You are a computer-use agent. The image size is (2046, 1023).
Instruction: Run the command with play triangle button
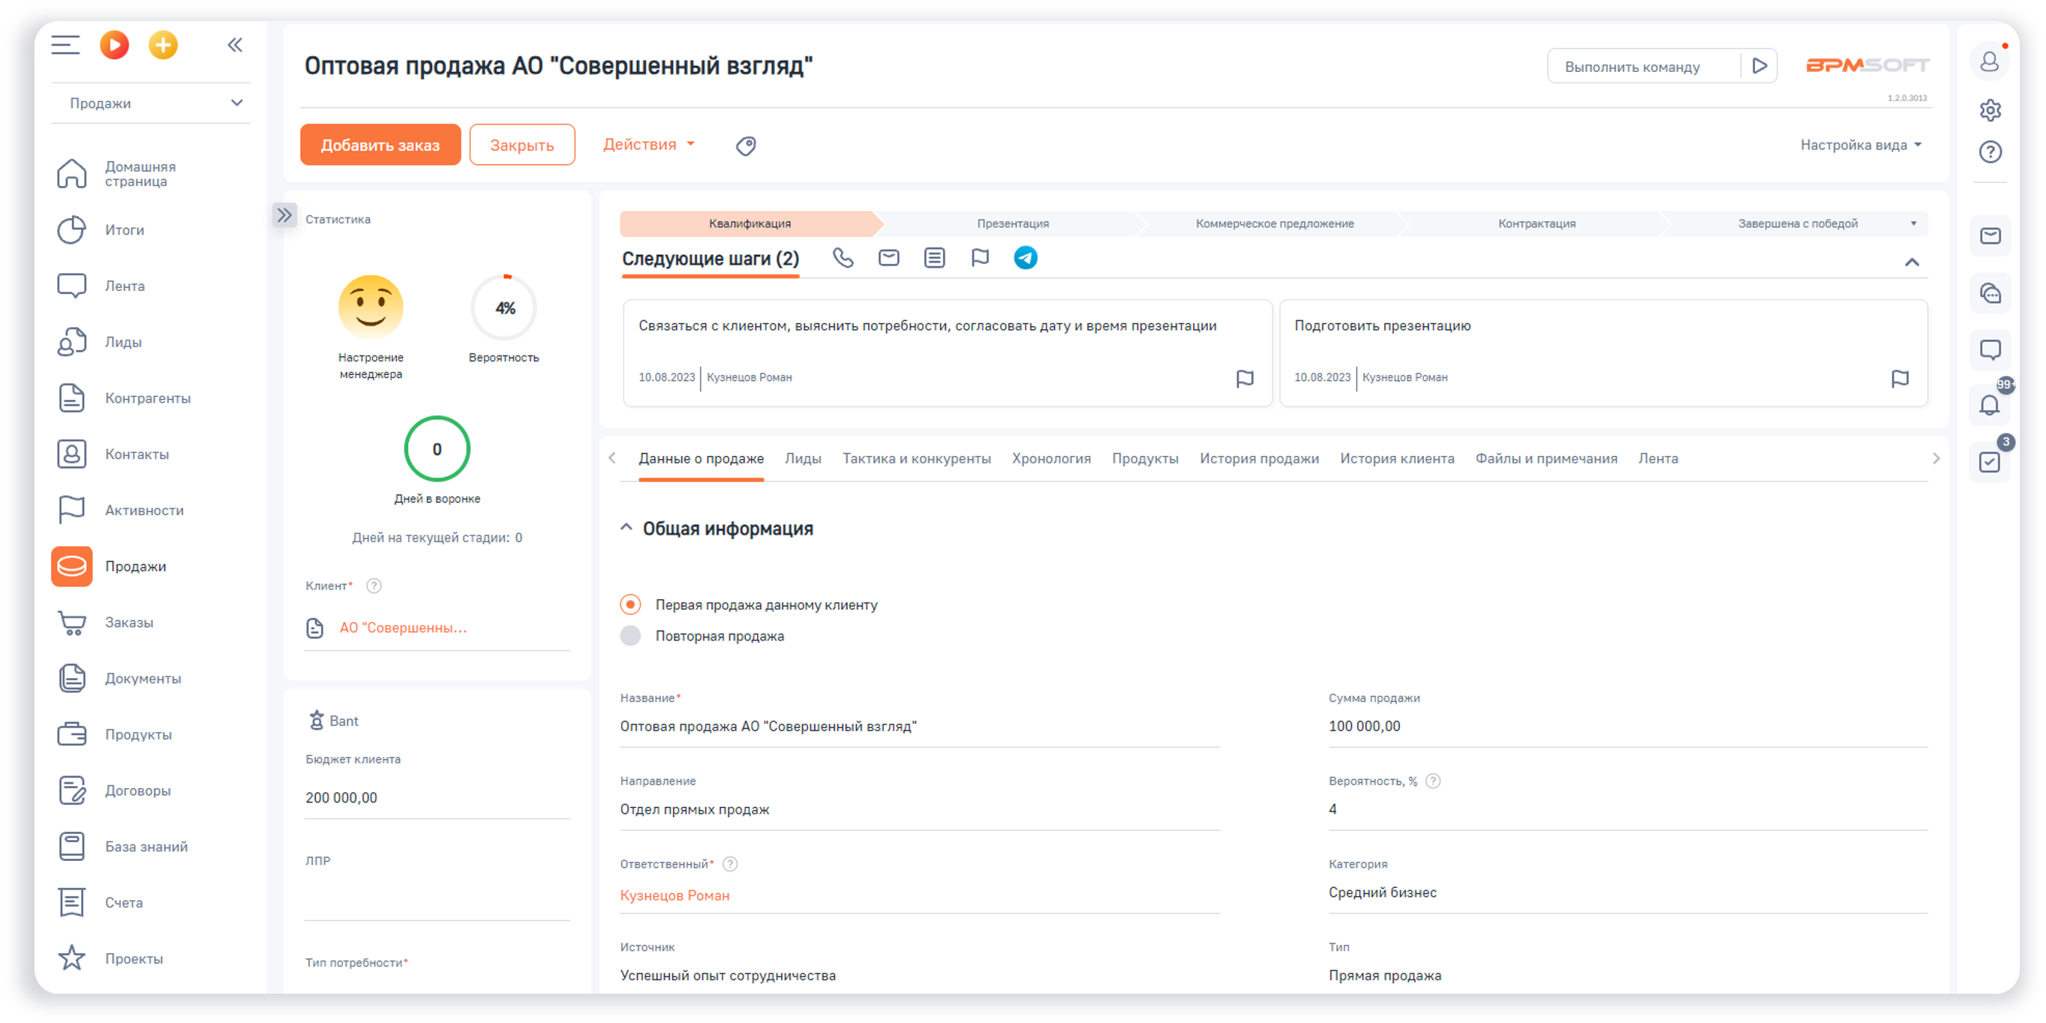(x=1759, y=66)
